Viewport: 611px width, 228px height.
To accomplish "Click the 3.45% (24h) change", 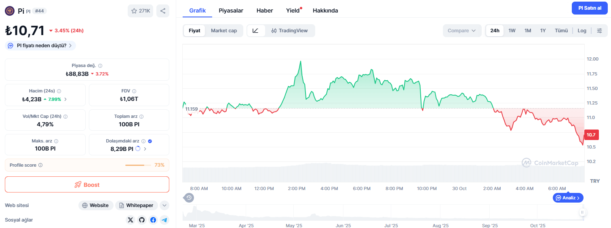I will click(66, 31).
